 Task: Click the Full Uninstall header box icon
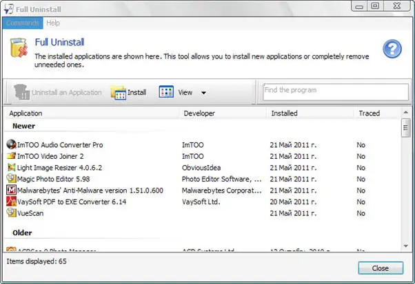pos(19,47)
